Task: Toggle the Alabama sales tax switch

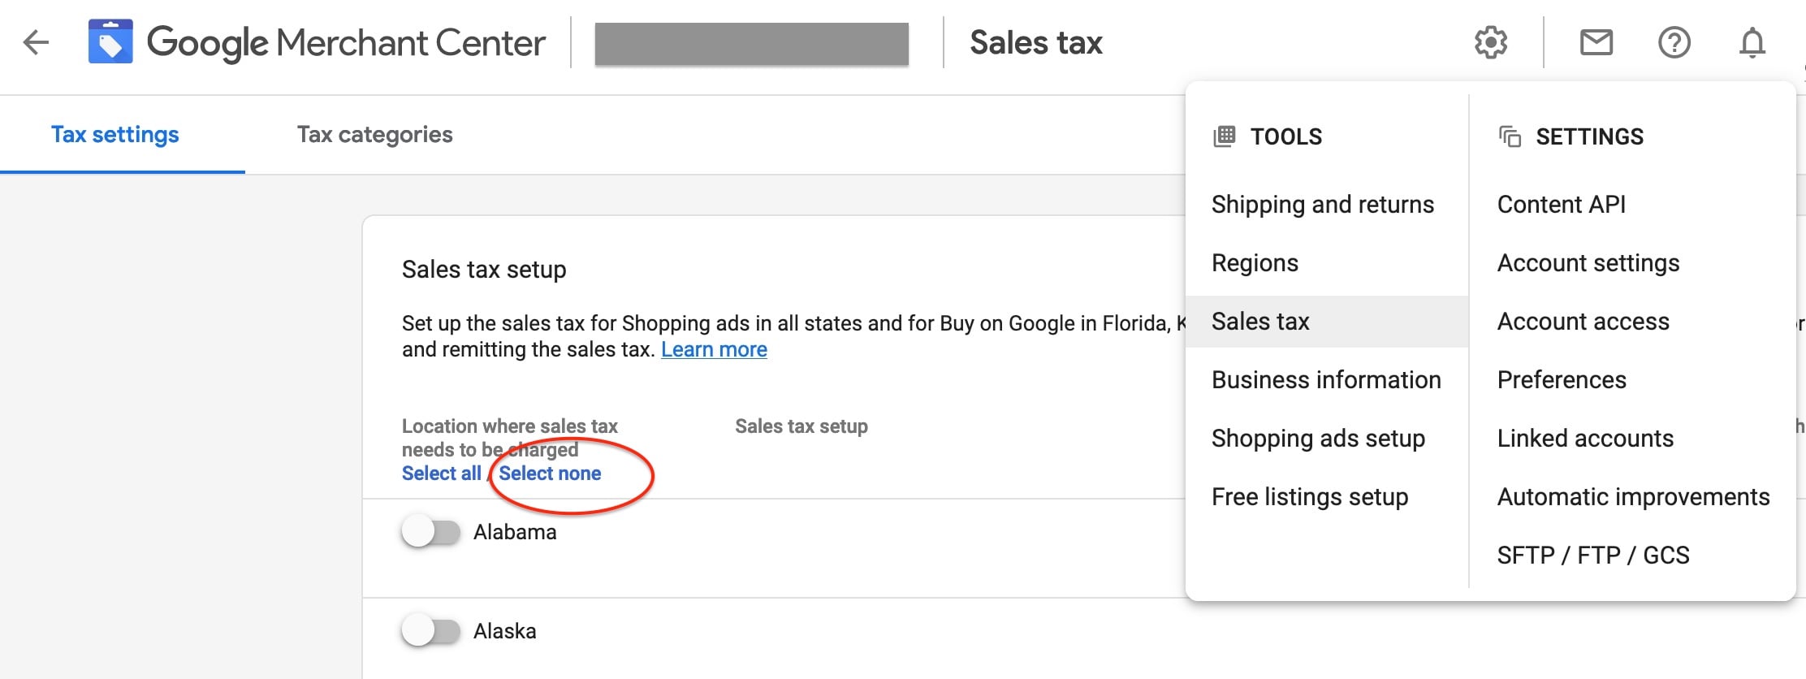Action: (430, 532)
